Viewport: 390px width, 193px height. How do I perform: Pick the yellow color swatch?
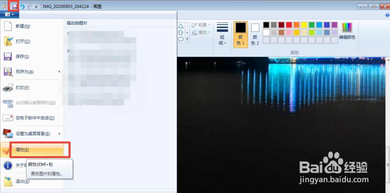(304, 25)
